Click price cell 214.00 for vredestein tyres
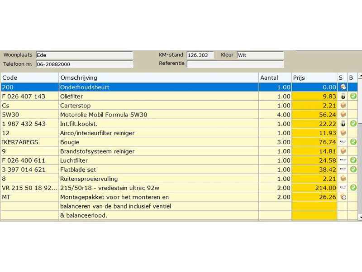Image resolution: width=362 pixels, height=272 pixels. click(314, 188)
